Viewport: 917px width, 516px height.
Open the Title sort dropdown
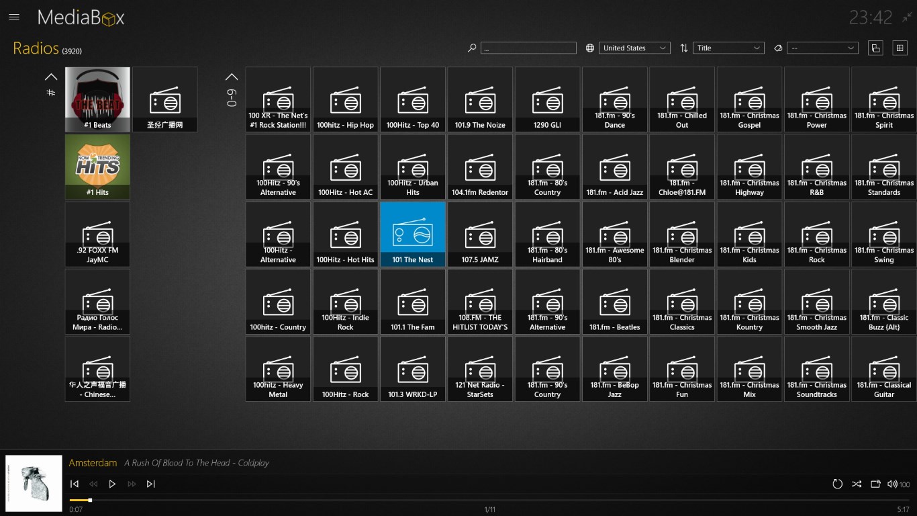[728, 48]
